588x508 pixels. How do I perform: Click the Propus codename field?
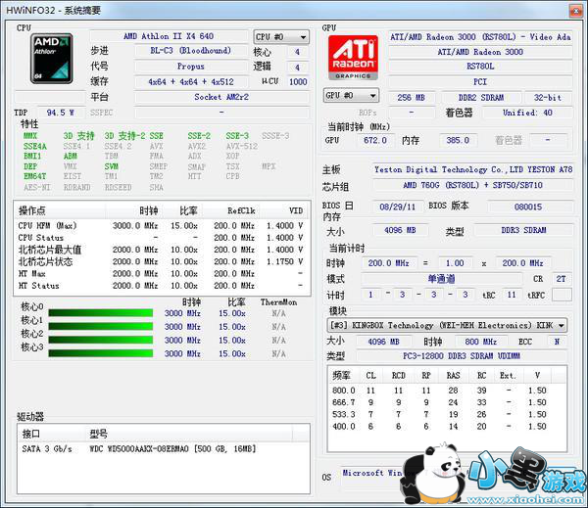(x=191, y=67)
